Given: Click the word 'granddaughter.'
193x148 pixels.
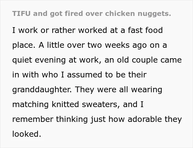Looking at the screenshot, I should (x=42, y=90).
